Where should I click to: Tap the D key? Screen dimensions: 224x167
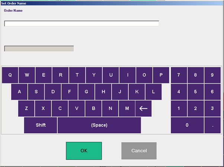(53, 92)
